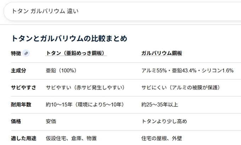
Task: Click the 主成分 row label
Action: coord(18,70)
